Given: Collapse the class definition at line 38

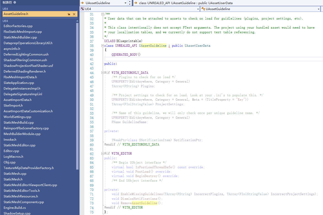Looking at the screenshot, I should [x=103, y=46].
